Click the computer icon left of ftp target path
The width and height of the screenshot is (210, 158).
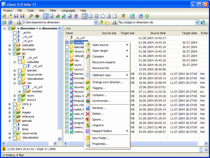tap(114, 22)
